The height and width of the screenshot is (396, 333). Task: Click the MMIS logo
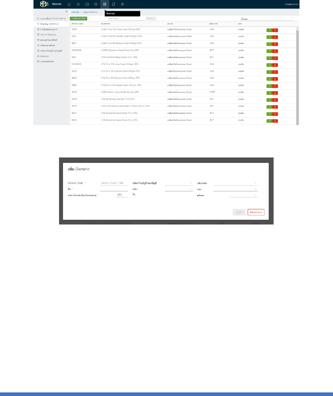pyautogui.click(x=44, y=4)
